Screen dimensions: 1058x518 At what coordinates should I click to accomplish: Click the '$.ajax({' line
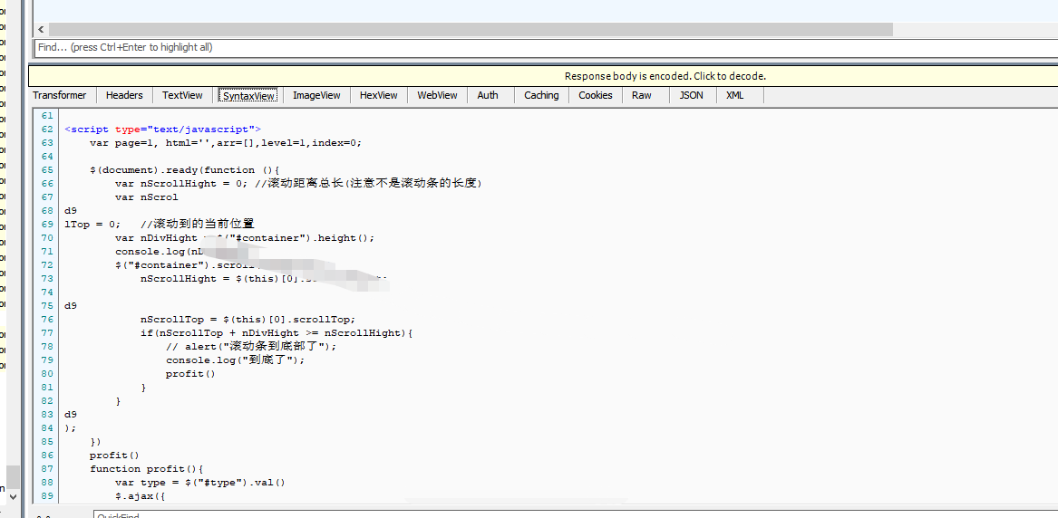click(141, 495)
